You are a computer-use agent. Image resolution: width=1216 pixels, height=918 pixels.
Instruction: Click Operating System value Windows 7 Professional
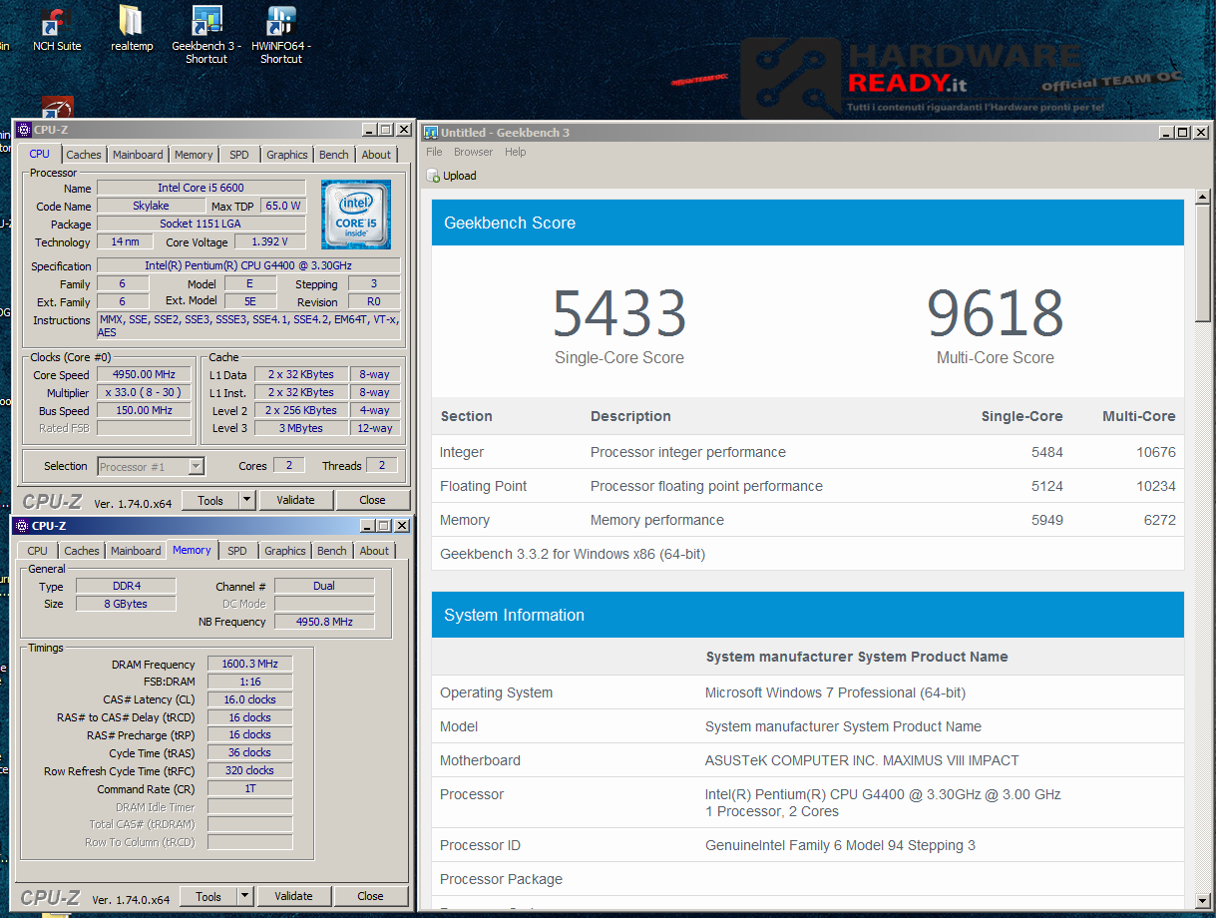[x=835, y=692]
